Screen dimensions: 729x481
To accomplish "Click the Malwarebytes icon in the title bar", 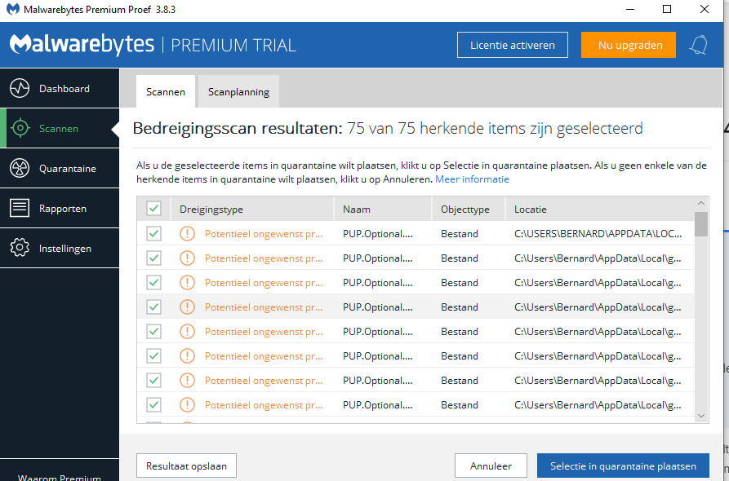I will [11, 9].
